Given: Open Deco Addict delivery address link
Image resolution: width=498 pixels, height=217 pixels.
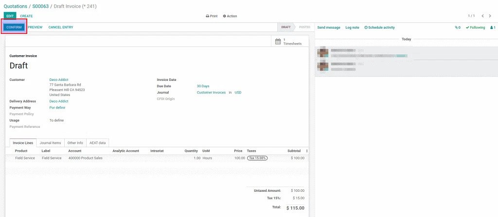Looking at the screenshot, I should (59, 101).
